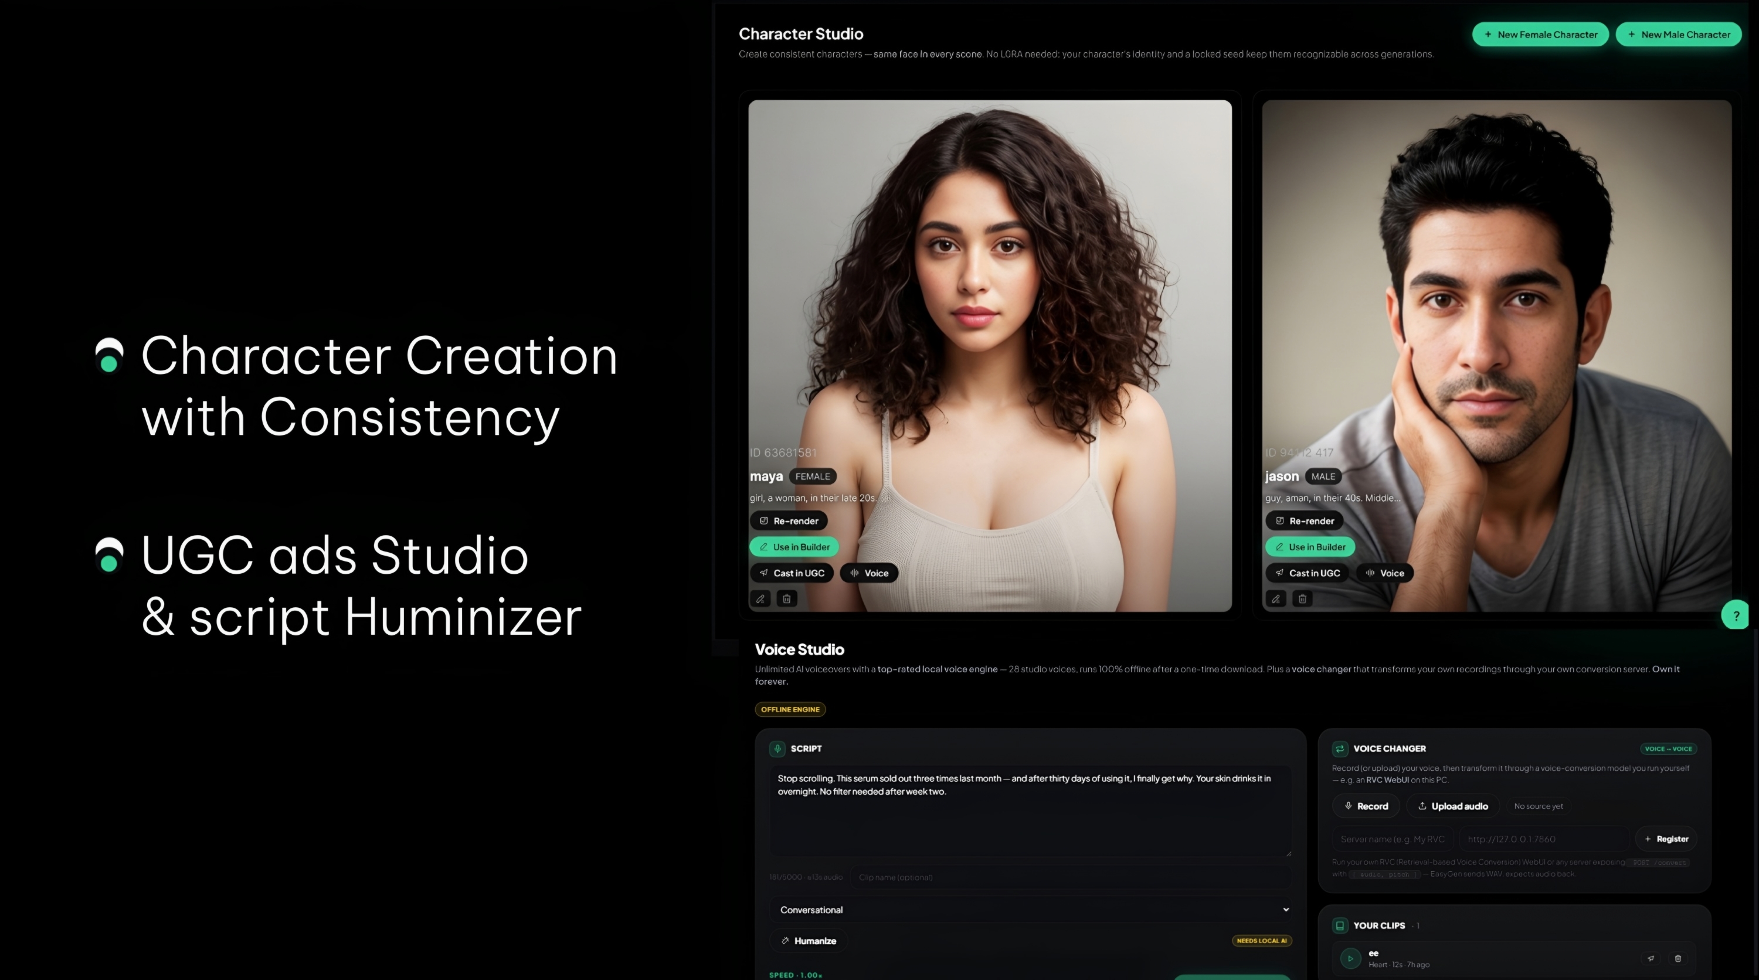The image size is (1759, 980).
Task: Click the Script panel microphone icon
Action: pos(777,748)
